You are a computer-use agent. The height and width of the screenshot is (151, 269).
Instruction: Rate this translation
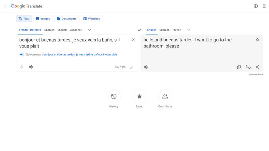(248, 67)
